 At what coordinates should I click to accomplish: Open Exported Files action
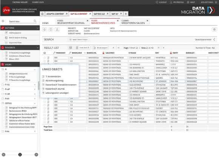click(15, 43)
